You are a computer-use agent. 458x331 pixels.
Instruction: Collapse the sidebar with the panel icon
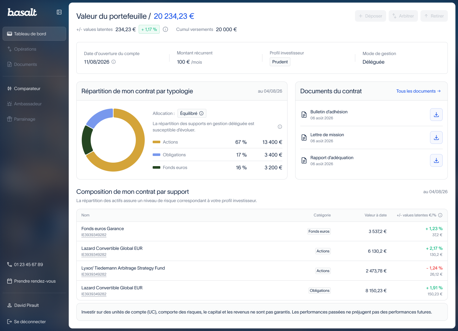(x=59, y=12)
